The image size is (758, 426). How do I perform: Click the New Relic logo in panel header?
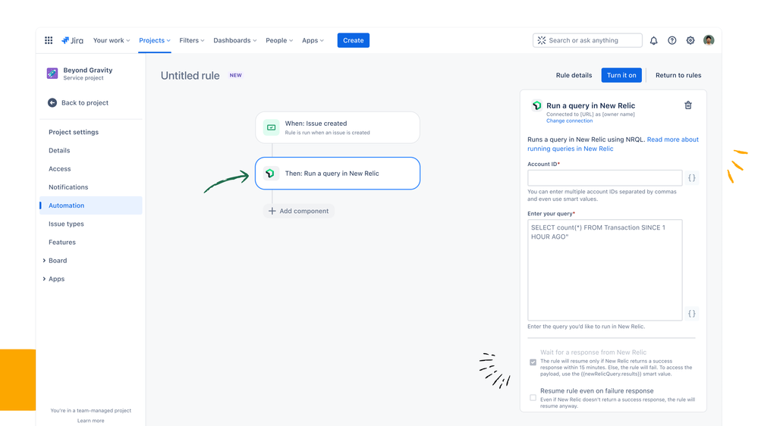pyautogui.click(x=536, y=105)
